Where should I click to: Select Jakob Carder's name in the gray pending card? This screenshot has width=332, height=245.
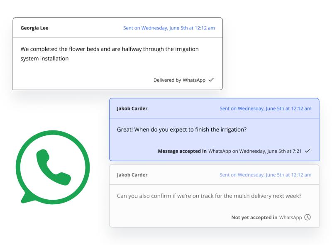click(x=132, y=175)
